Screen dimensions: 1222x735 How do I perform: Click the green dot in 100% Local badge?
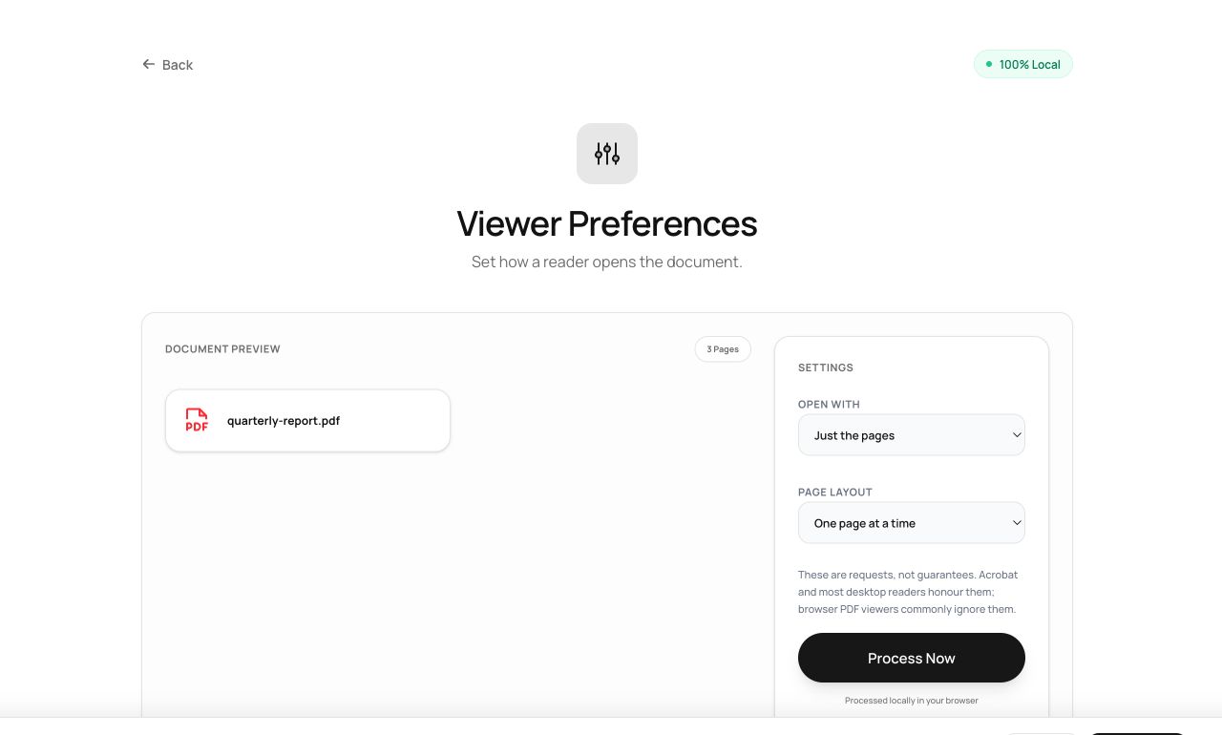989,64
